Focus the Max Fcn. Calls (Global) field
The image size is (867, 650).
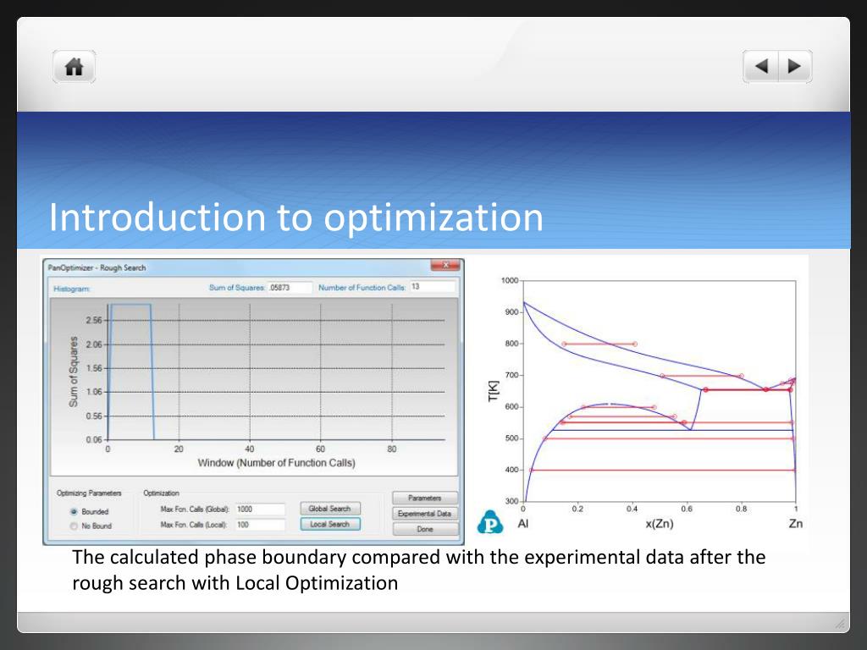[259, 510]
